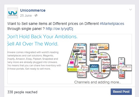Click the public globe privacy icon
This screenshot has height=97, width=139.
coord(36,15)
